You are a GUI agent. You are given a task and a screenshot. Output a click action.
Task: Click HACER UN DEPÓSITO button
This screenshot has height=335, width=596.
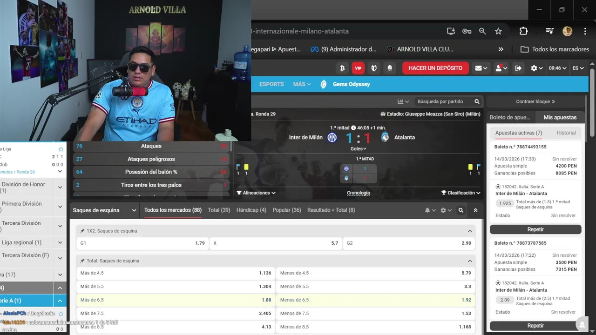(435, 68)
